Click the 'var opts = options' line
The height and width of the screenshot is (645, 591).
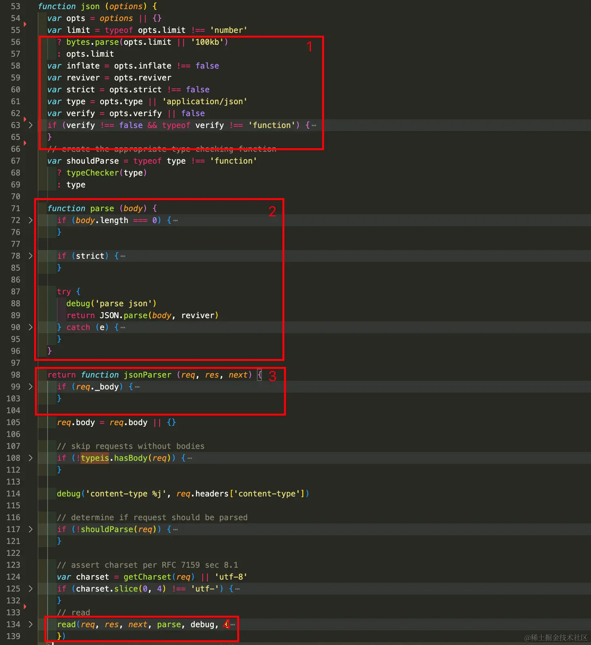(104, 18)
